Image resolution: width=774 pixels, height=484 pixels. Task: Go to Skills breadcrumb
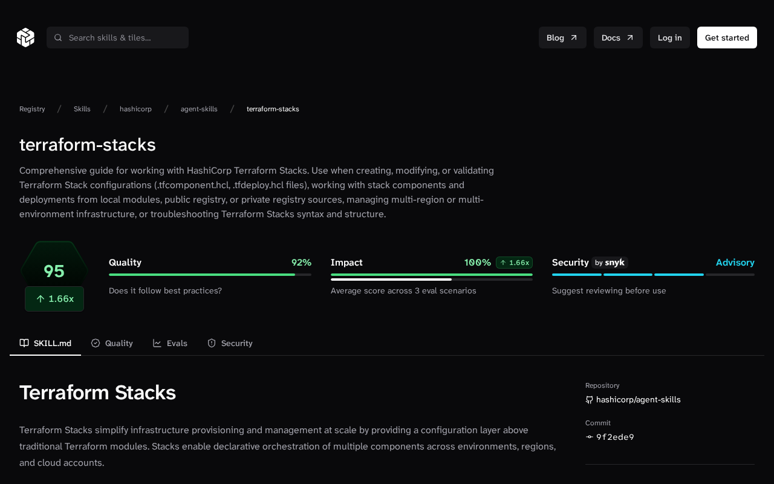82,109
